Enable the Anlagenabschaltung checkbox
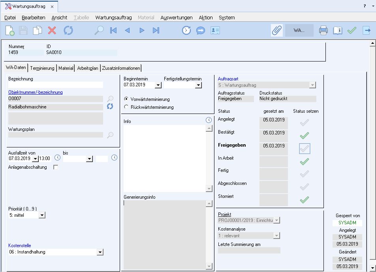 56,167
